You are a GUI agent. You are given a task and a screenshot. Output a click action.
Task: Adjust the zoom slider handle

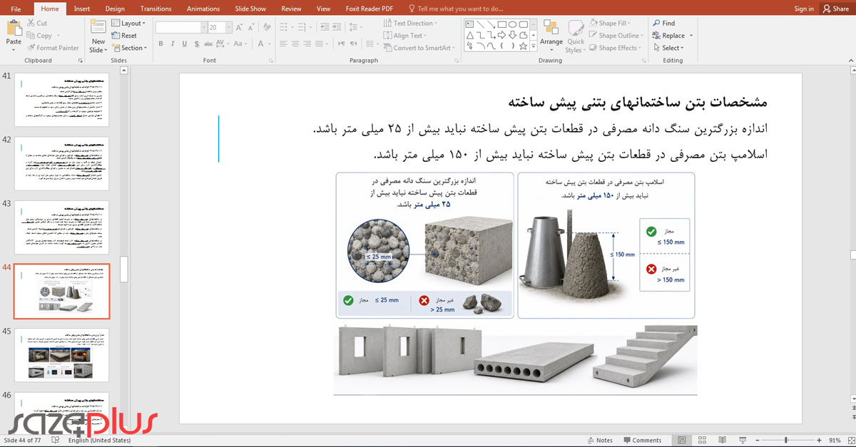tap(786, 440)
